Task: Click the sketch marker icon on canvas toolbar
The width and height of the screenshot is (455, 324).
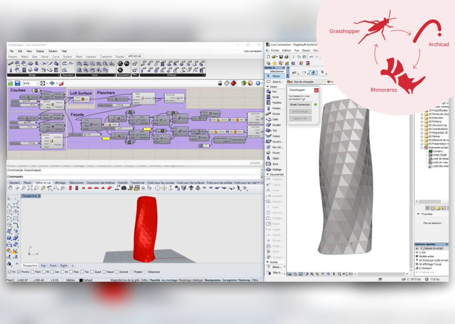Action: (61, 83)
